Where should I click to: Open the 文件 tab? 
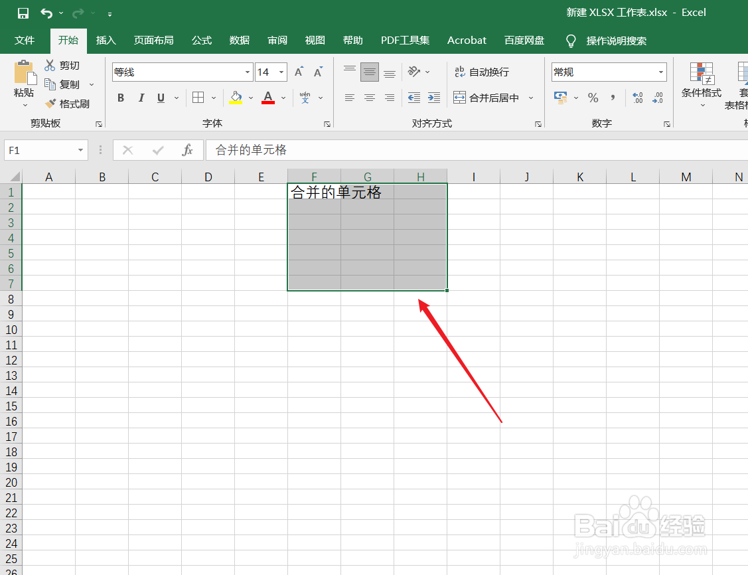coord(25,41)
